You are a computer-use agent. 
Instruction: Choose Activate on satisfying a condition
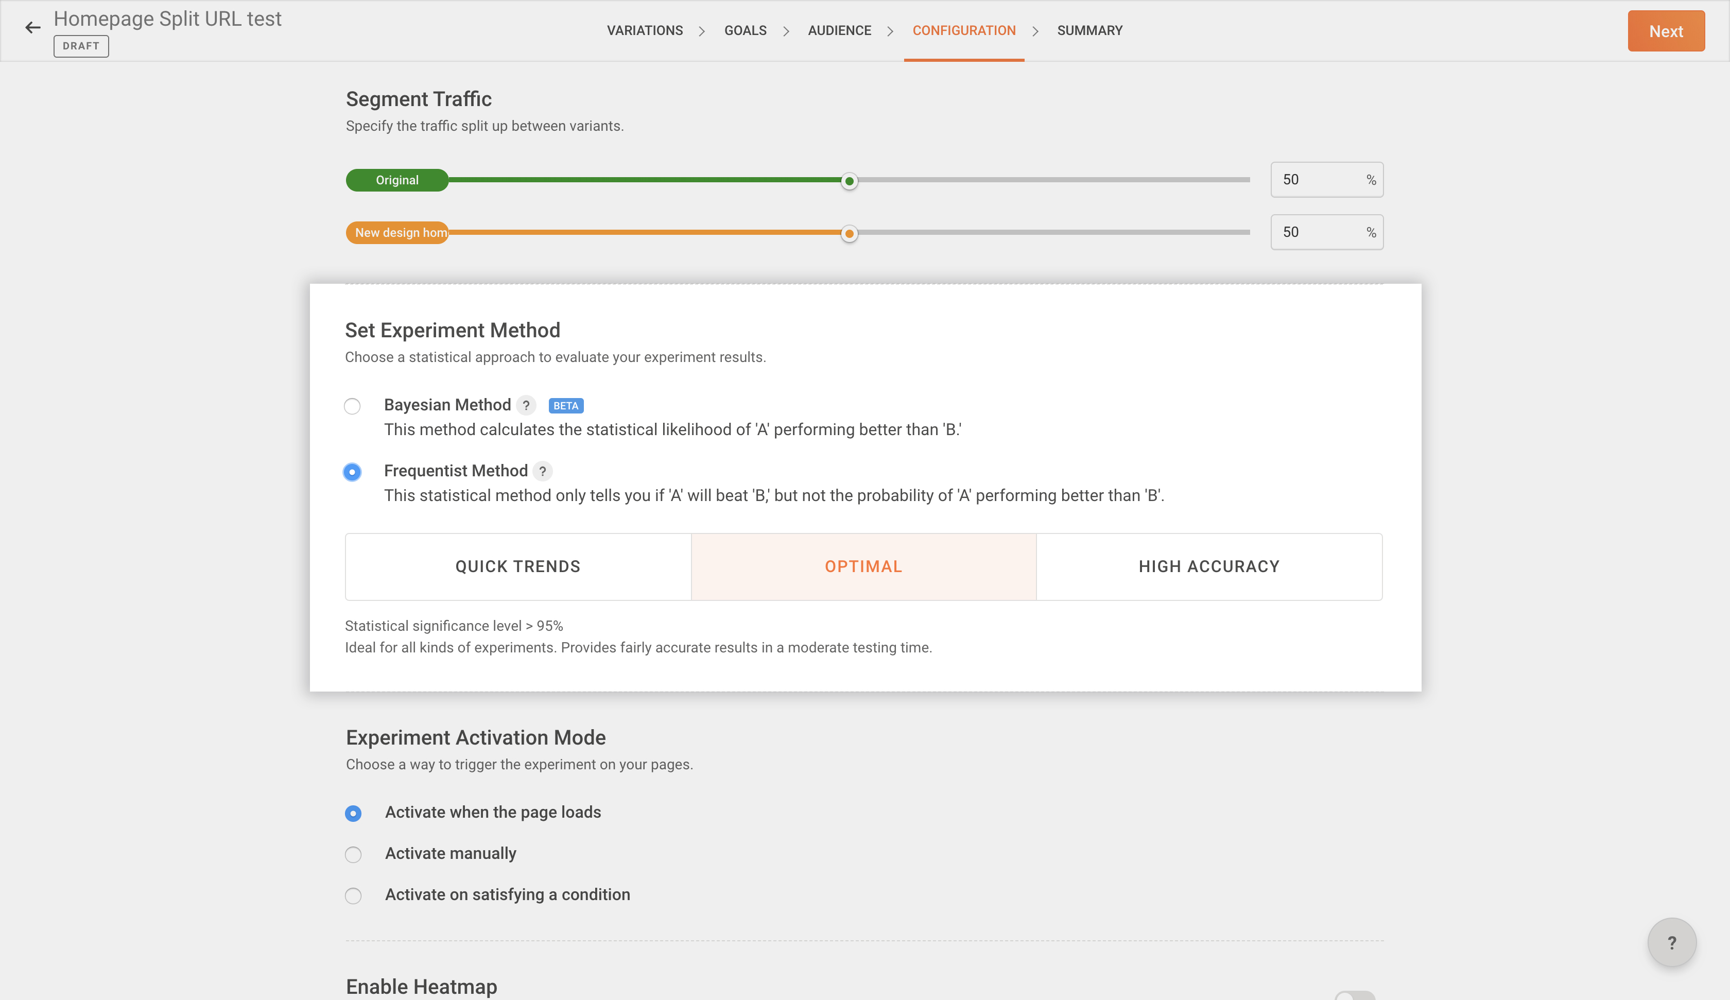coord(353,895)
